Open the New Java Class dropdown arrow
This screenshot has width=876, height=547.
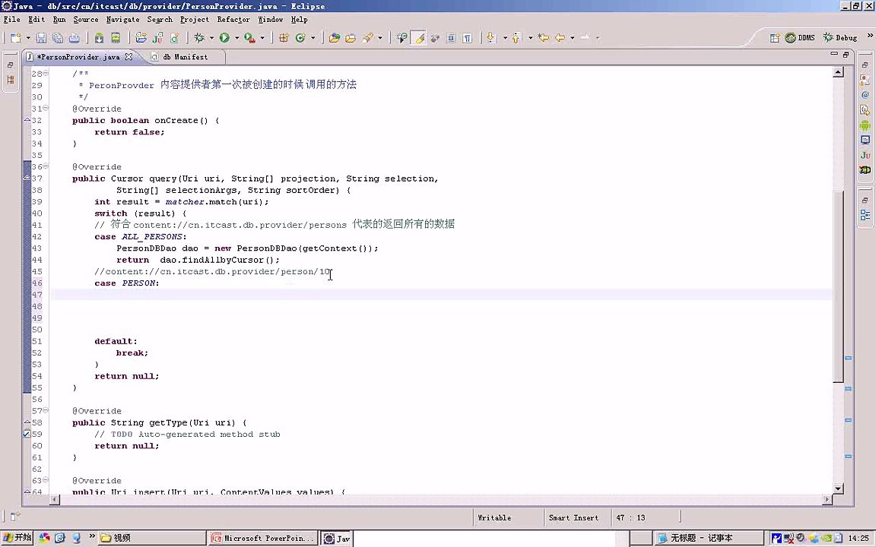(313, 38)
